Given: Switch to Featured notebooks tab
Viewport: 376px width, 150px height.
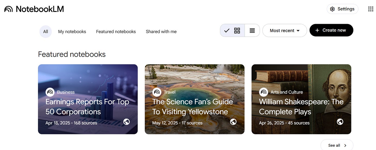Looking at the screenshot, I should point(116,32).
